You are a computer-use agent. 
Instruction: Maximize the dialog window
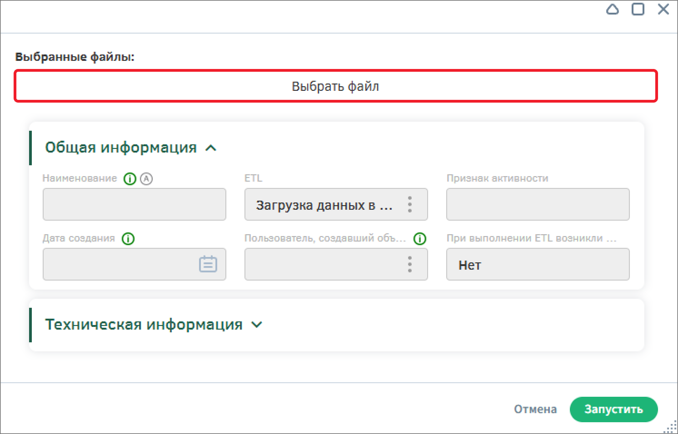coord(638,10)
